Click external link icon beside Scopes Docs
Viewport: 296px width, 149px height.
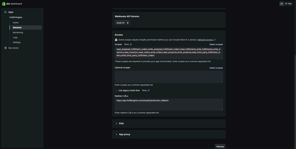click(x=131, y=44)
